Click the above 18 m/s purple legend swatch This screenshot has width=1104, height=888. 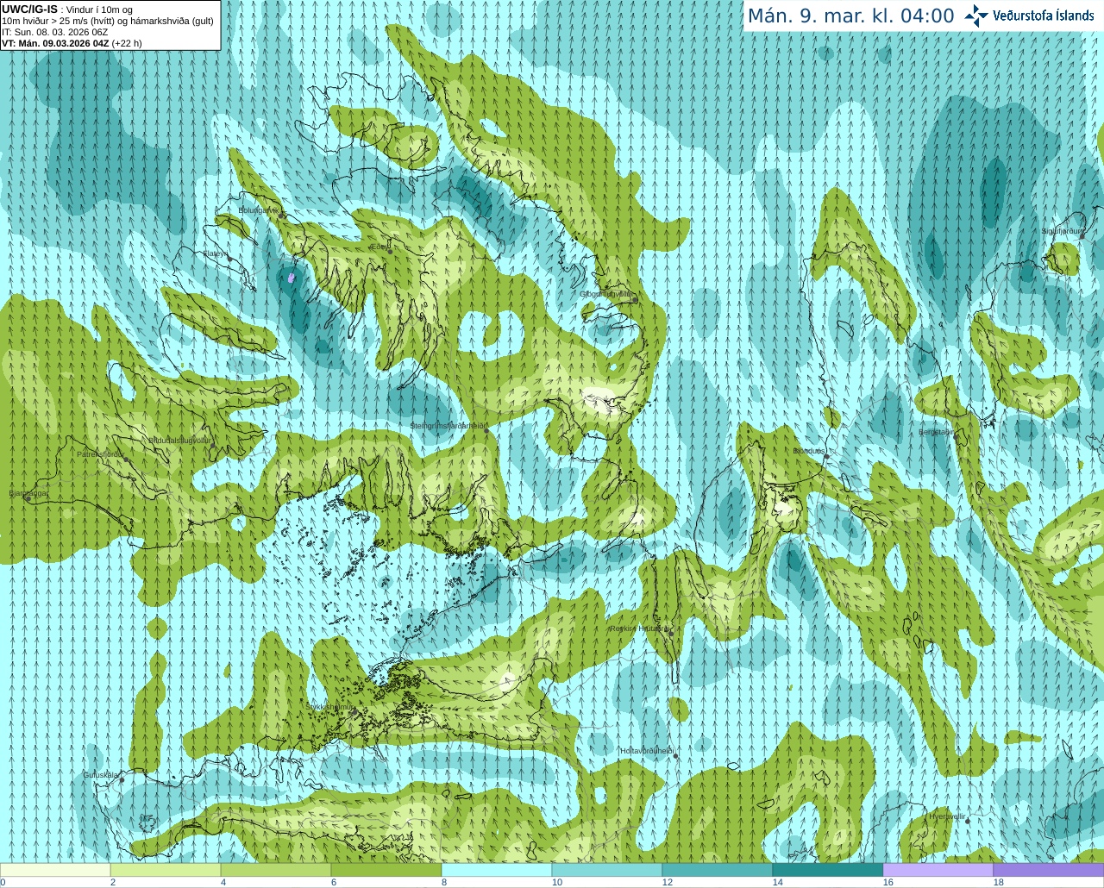point(1049,870)
